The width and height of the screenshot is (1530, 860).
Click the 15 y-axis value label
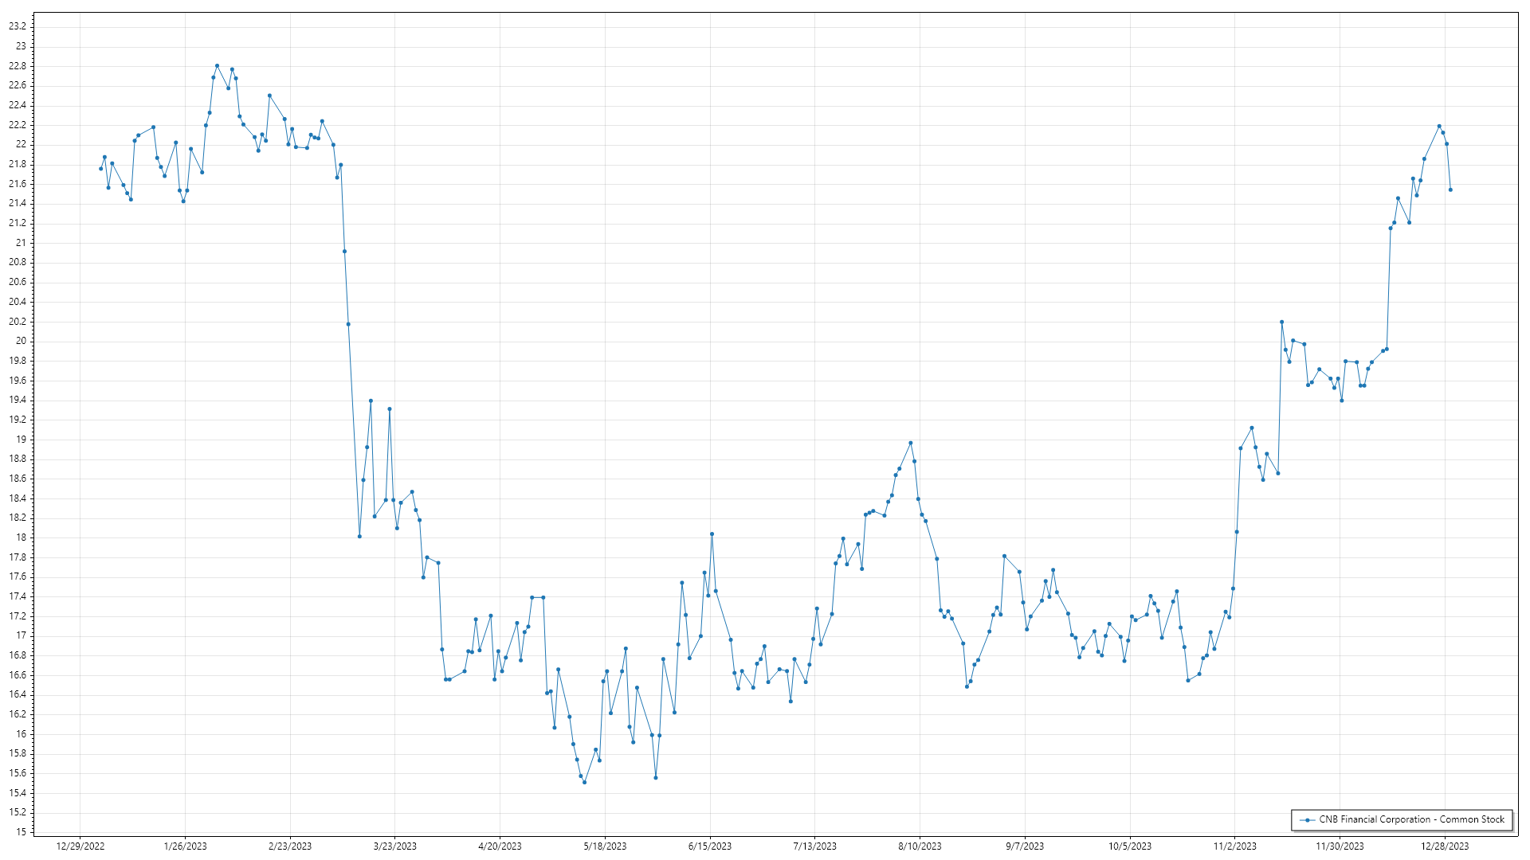pos(21,832)
